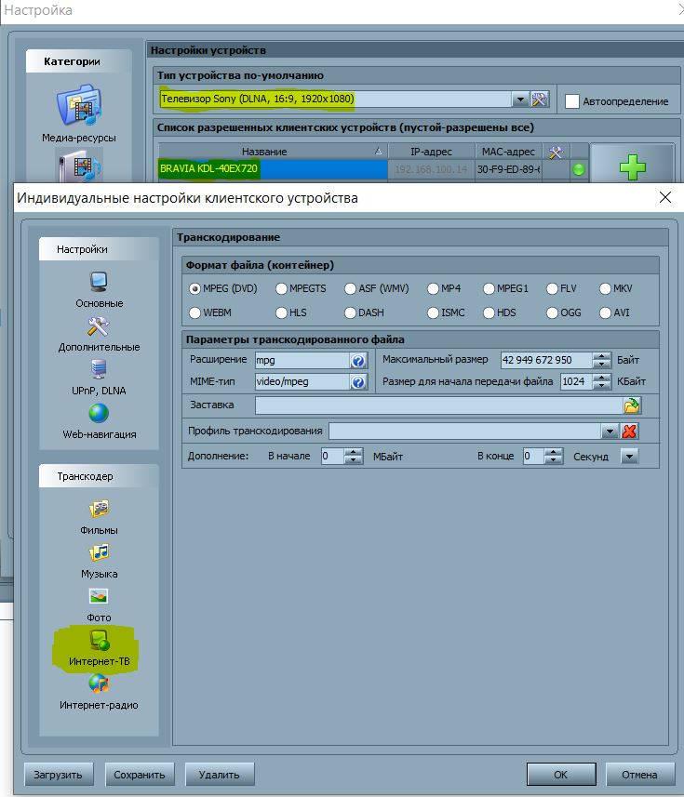
Task: Select the MKV container format
Action: [606, 289]
